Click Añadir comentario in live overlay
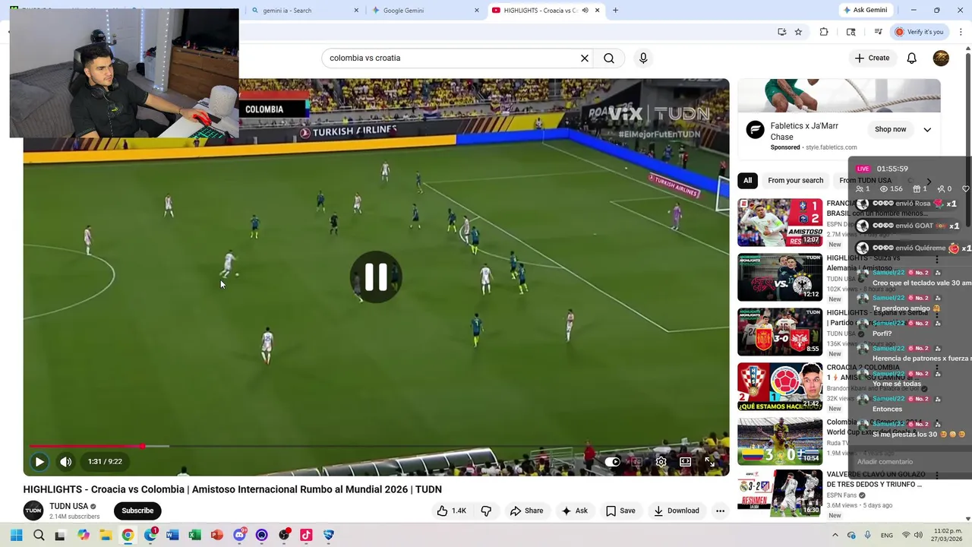Image resolution: width=972 pixels, height=547 pixels. point(885,462)
